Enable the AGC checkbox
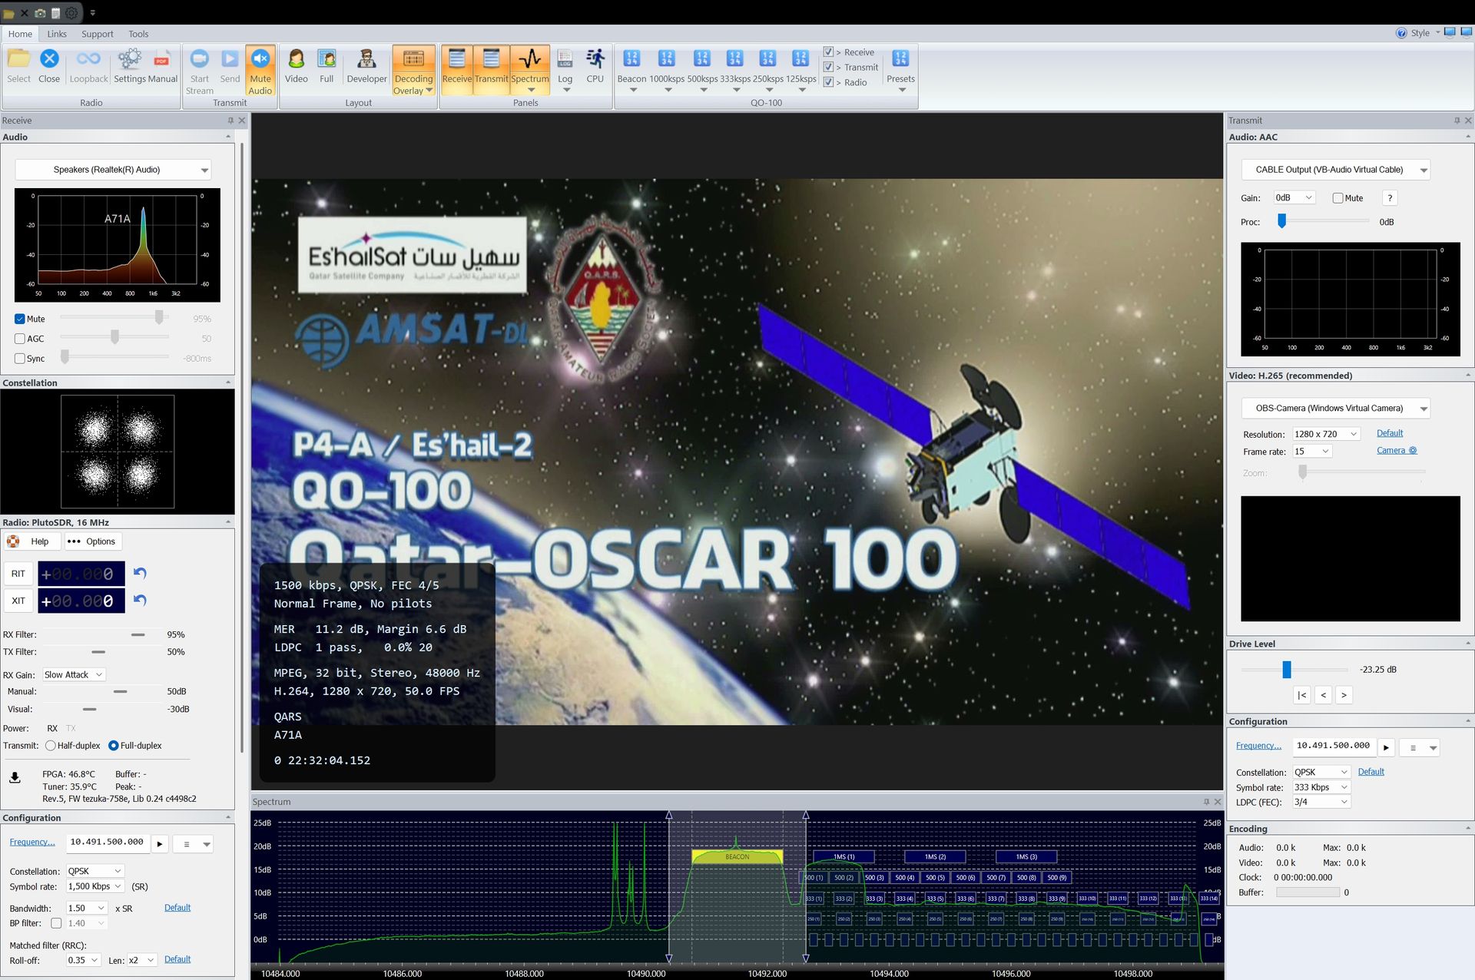Image resolution: width=1475 pixels, height=980 pixels. [x=20, y=339]
